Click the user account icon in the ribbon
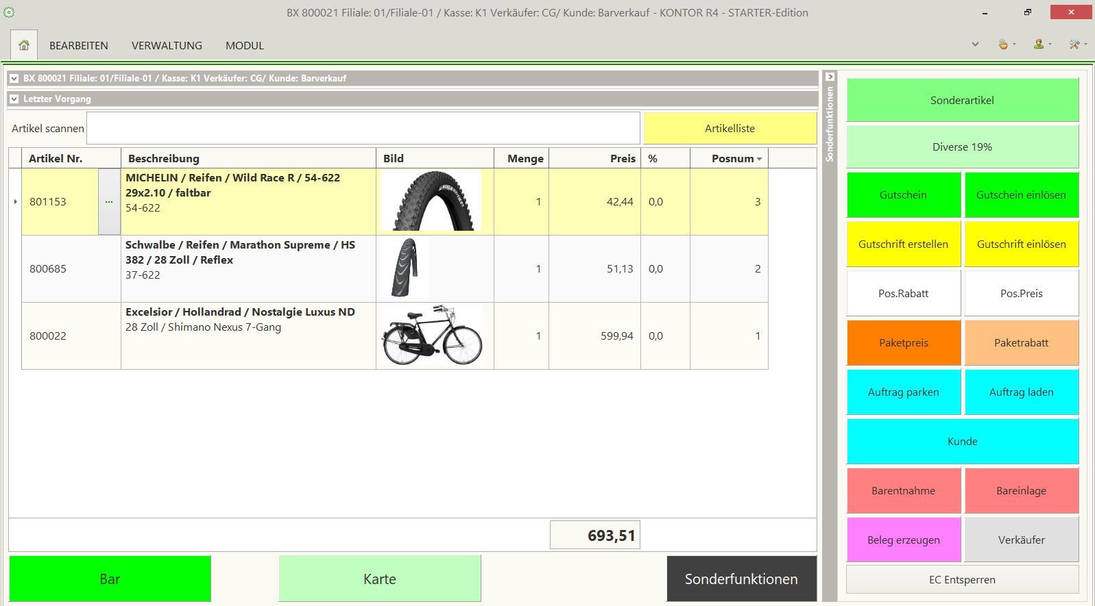Screen dimensions: 1095x606 coord(1039,45)
